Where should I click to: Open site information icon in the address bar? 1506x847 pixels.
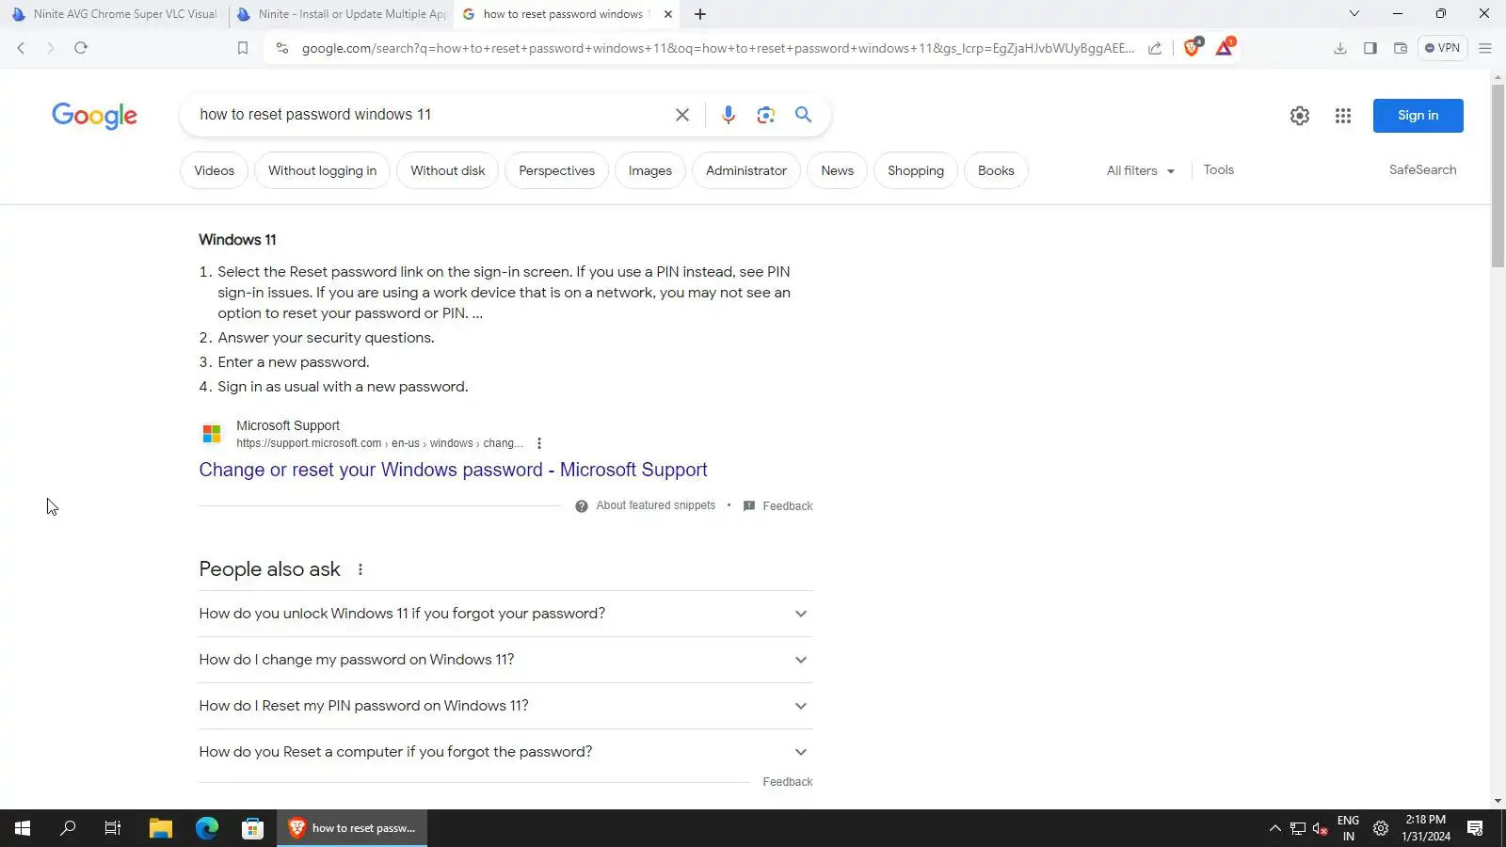click(281, 48)
